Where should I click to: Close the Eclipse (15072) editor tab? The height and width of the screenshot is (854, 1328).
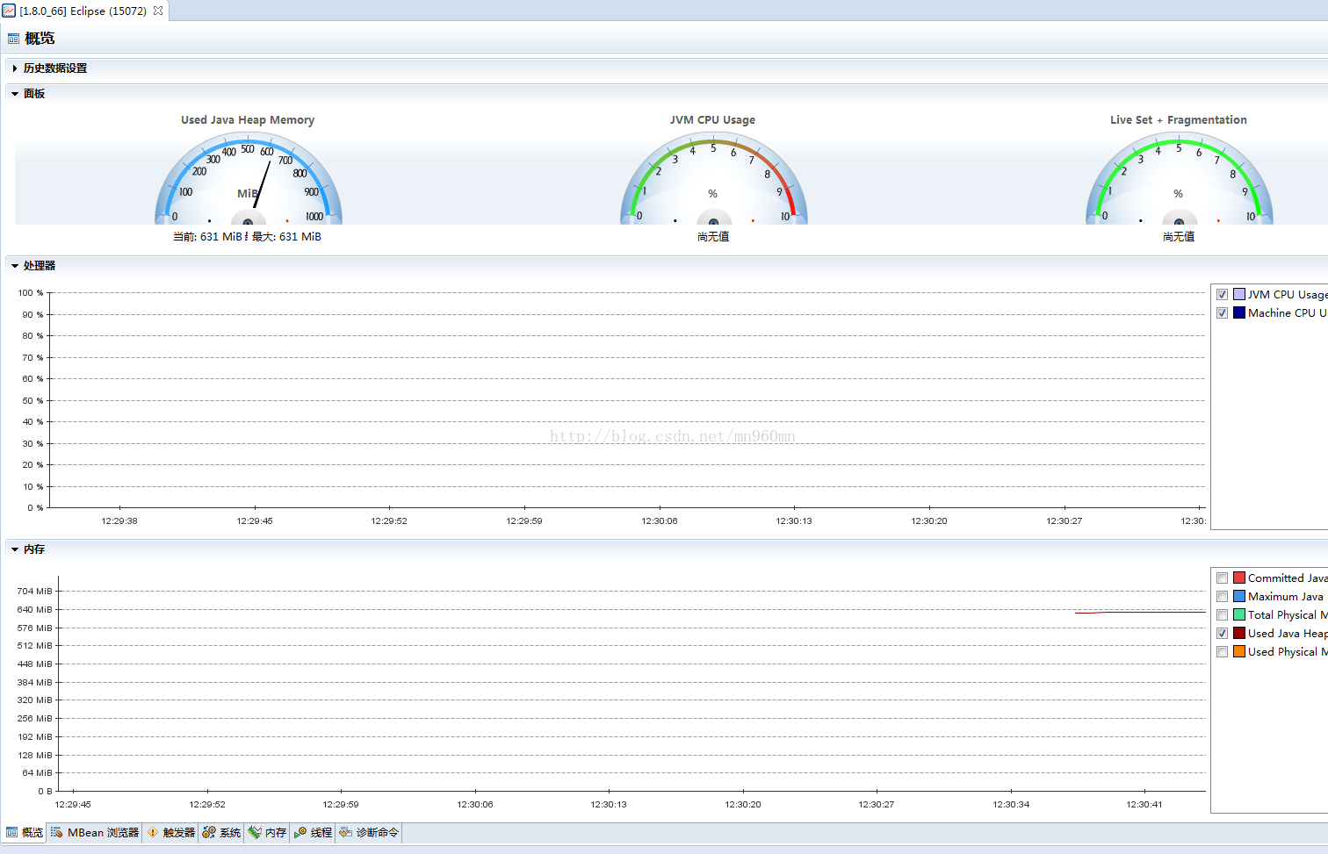tap(158, 11)
